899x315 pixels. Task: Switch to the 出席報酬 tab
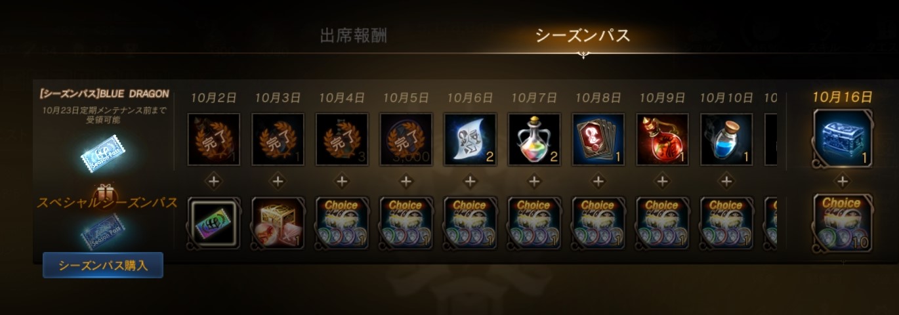tap(353, 35)
